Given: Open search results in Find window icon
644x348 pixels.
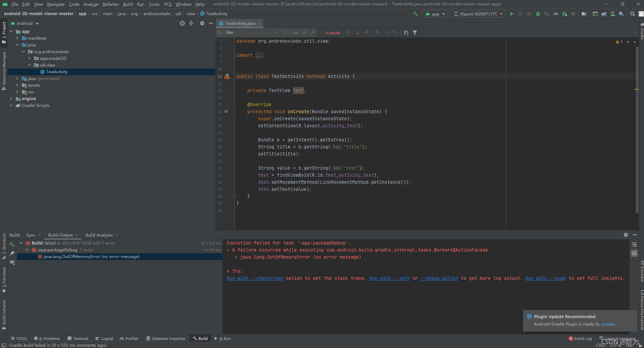Looking at the screenshot, I should (x=366, y=33).
